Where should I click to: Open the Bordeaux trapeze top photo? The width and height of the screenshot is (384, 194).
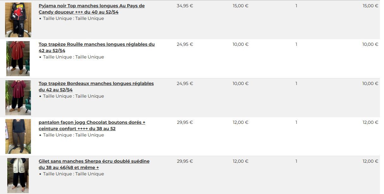tap(18, 97)
